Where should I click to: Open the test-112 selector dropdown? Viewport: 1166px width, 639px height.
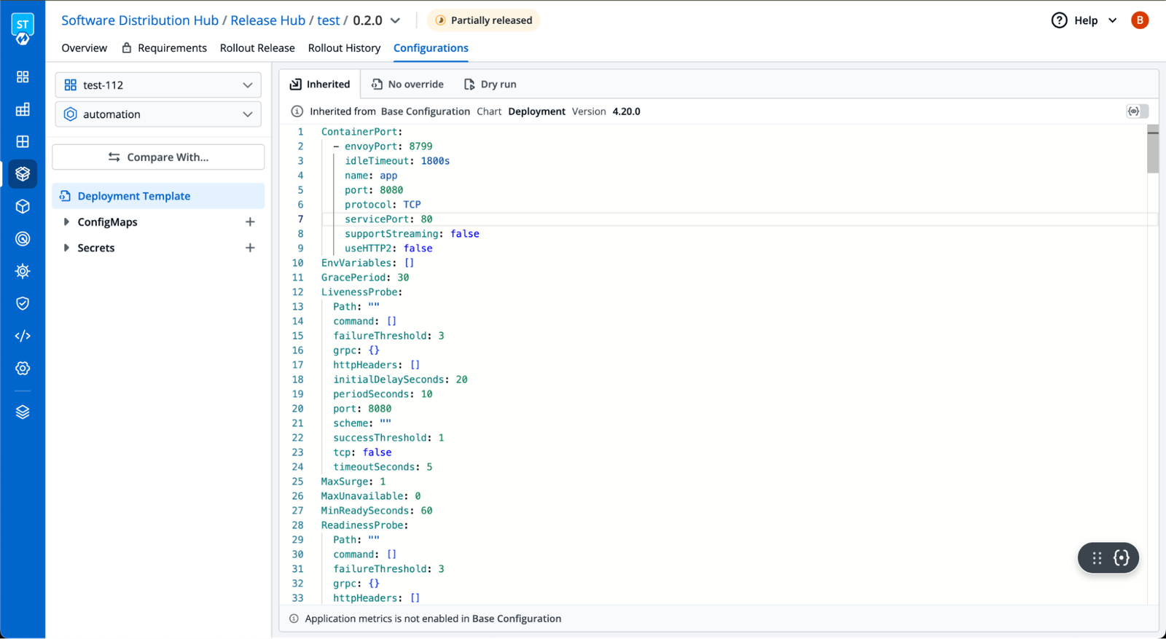click(158, 85)
